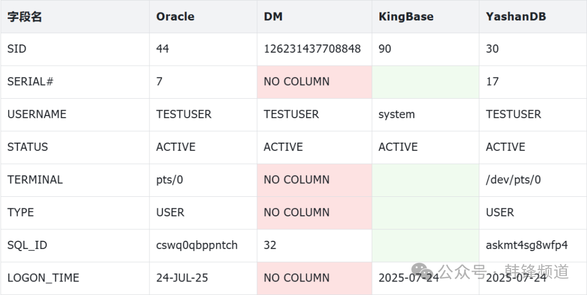Select the Oracle column header
587x295 pixels.
tap(175, 16)
